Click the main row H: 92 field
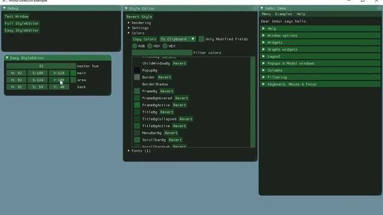 pos(16,73)
